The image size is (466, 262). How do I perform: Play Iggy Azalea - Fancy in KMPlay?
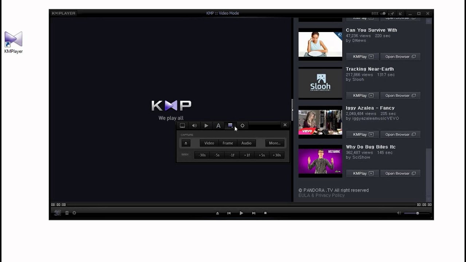click(363, 135)
